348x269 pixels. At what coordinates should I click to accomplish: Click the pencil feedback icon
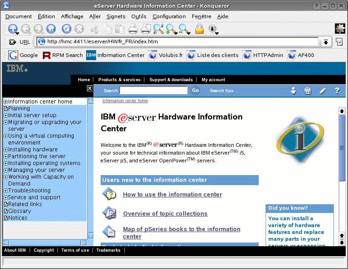point(322,91)
